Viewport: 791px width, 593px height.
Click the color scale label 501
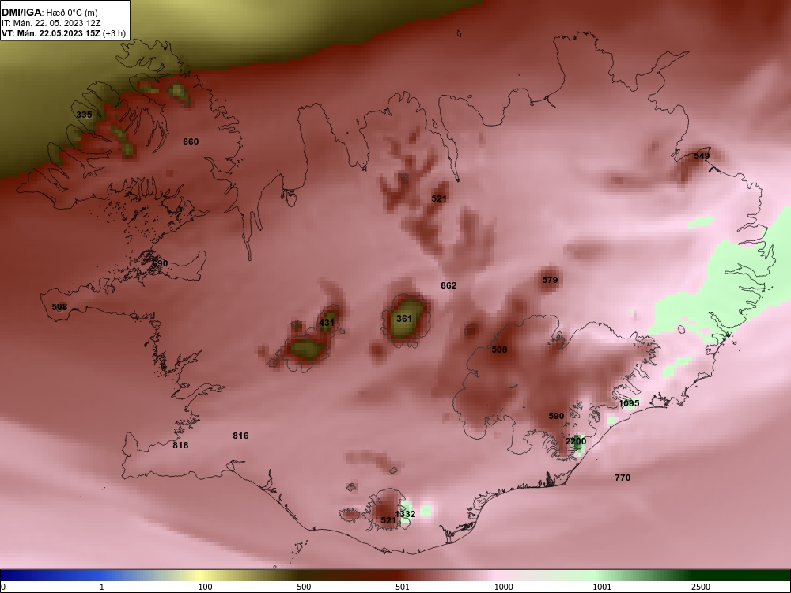coord(402,587)
